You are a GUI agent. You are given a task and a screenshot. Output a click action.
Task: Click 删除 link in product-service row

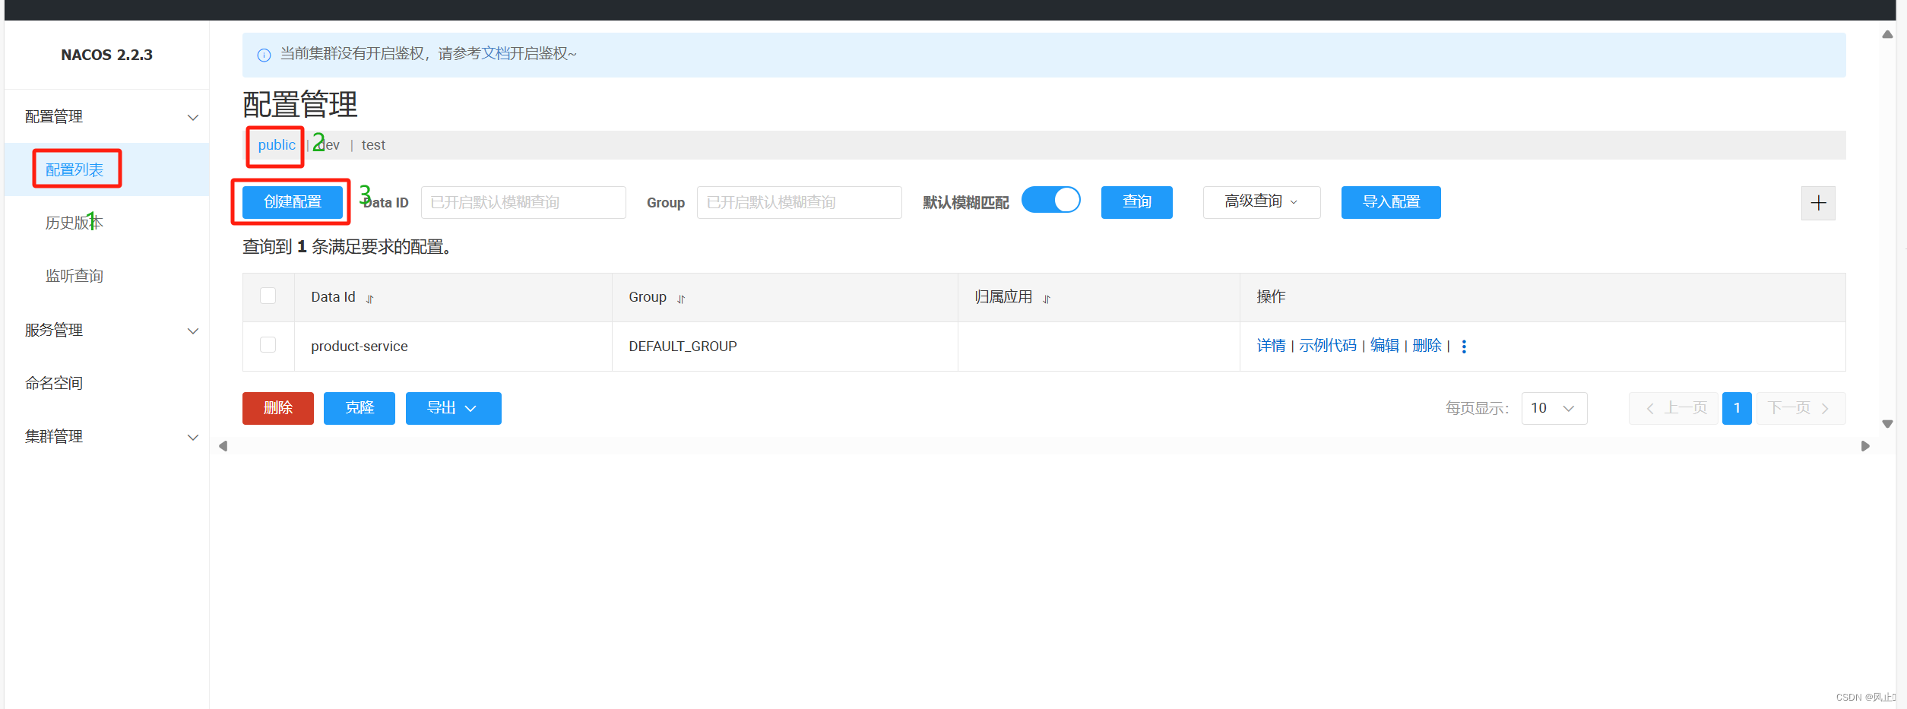click(x=1427, y=346)
